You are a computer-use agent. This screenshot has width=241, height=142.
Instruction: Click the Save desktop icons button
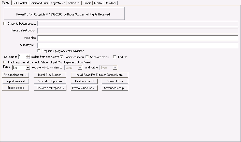[x=50, y=81]
